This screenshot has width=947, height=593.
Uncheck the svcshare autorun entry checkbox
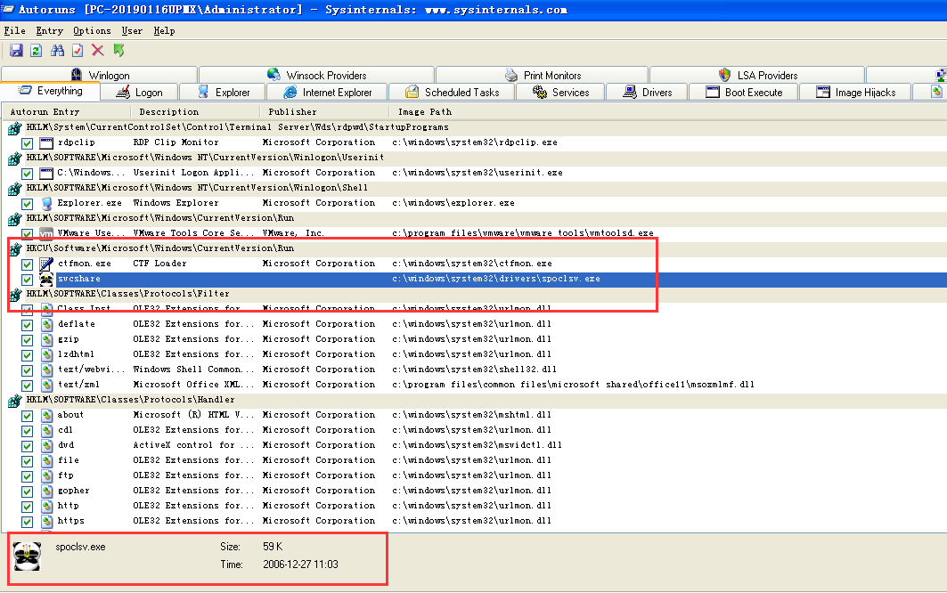(28, 279)
